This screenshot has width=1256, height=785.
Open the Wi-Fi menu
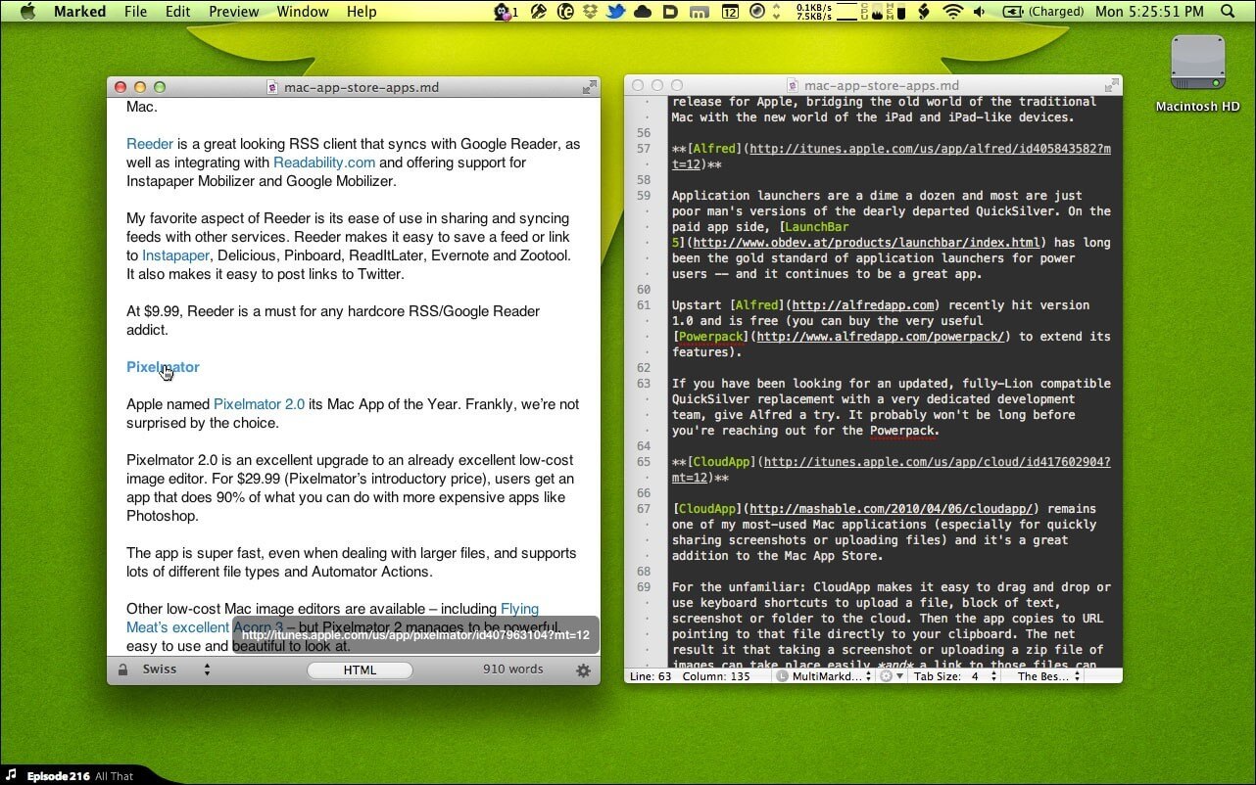pos(952,12)
